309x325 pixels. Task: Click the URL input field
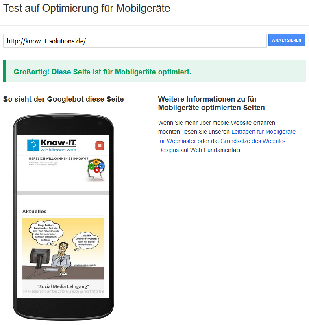click(135, 41)
